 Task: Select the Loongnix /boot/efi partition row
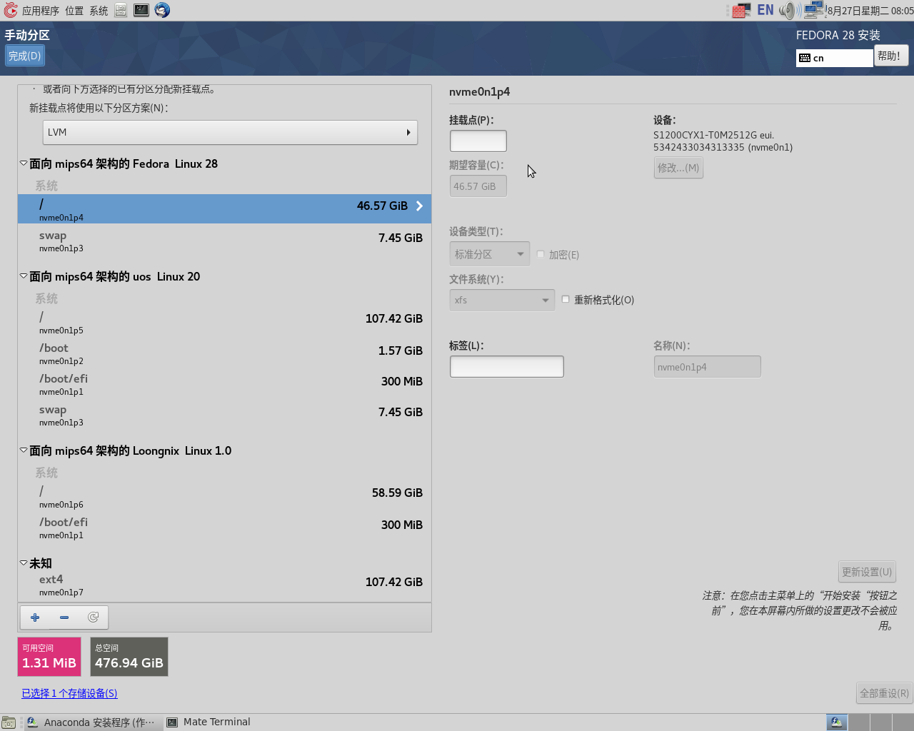click(x=224, y=528)
